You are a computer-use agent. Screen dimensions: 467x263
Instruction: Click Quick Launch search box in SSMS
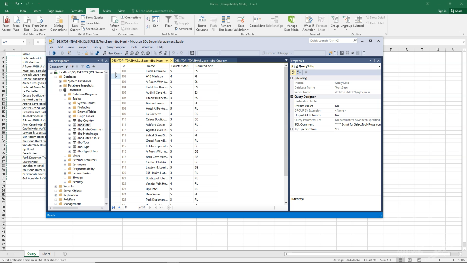coord(333,41)
